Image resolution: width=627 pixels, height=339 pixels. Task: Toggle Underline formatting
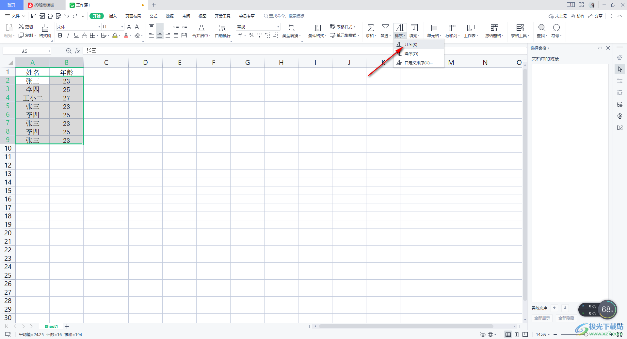coord(76,35)
